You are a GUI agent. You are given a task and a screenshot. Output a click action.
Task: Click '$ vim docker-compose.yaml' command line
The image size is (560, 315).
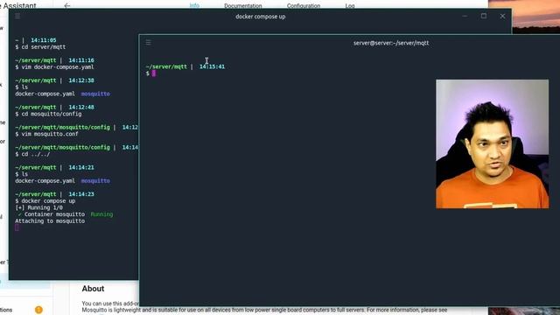coord(54,66)
